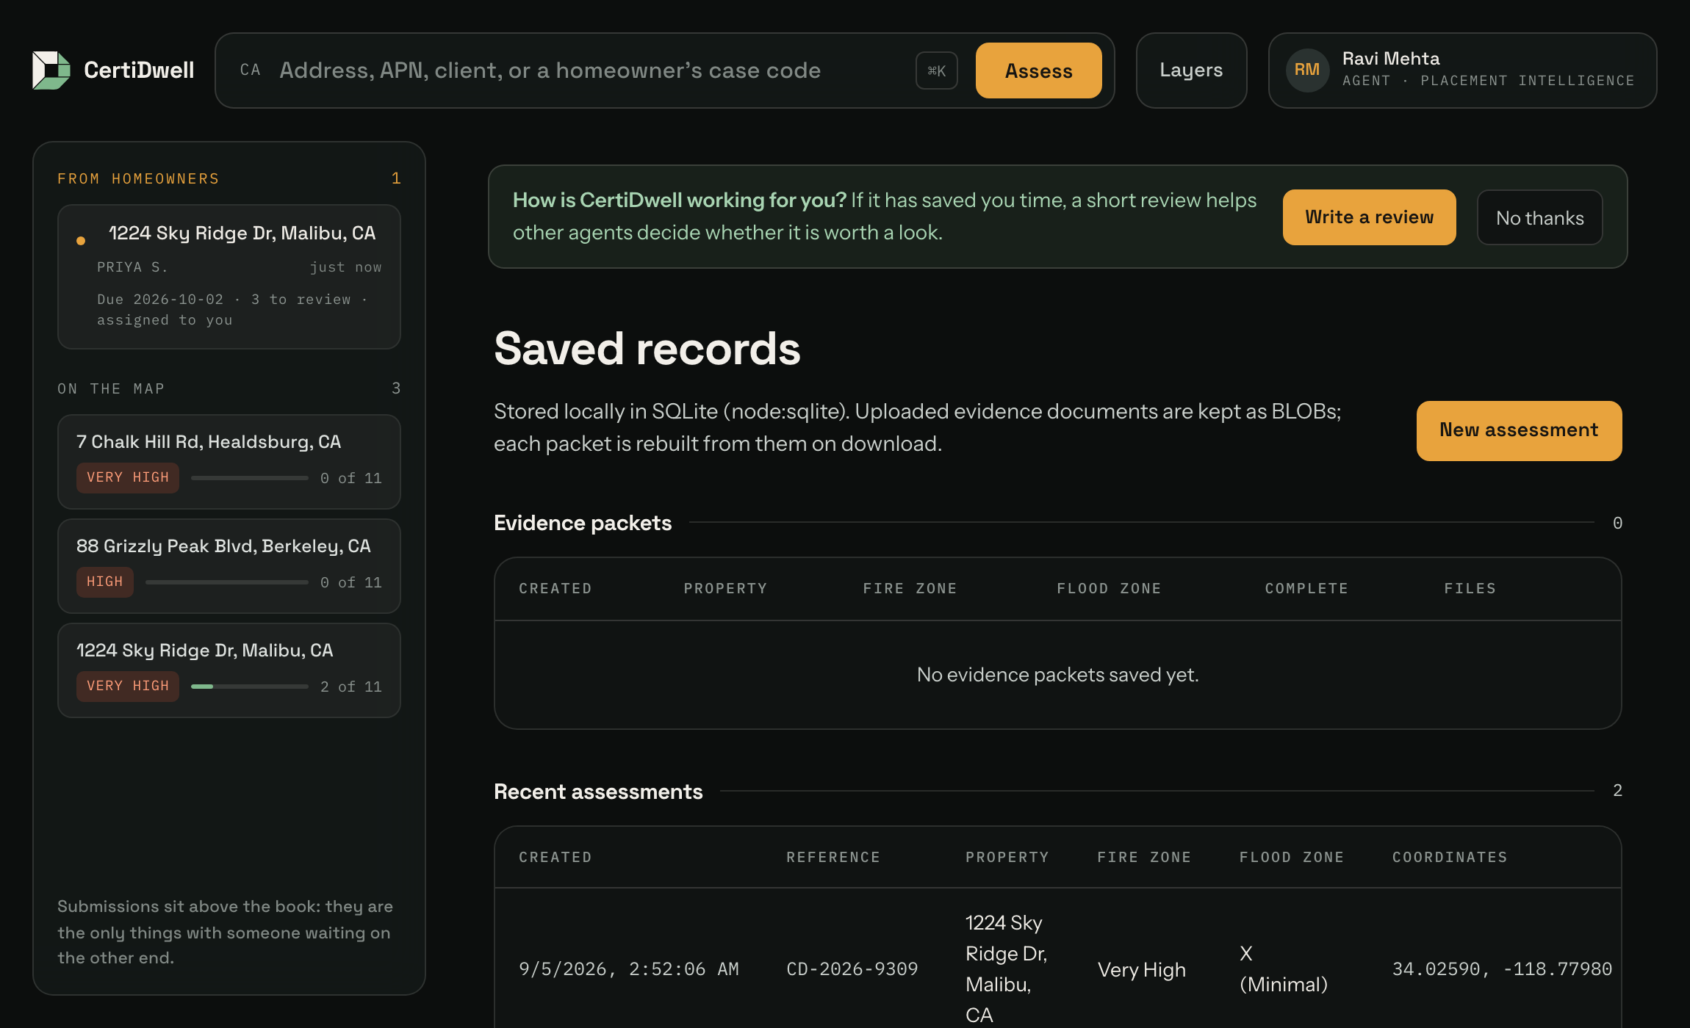Click the progress bar for Chalk Hill Rd

coord(250,478)
